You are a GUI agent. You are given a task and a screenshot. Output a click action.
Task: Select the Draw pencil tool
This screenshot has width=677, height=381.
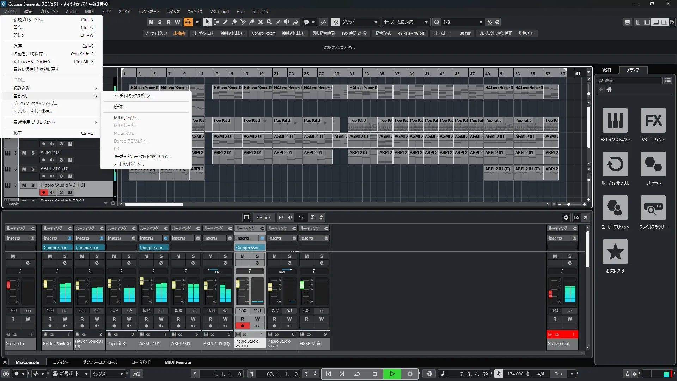click(225, 22)
